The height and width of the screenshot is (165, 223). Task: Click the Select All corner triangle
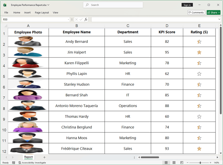pyautogui.click(x=6, y=26)
